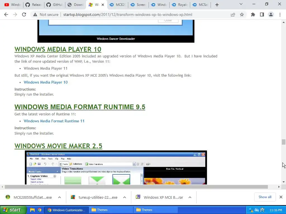Reload the current page
286x214 pixels.
pos(24,14)
